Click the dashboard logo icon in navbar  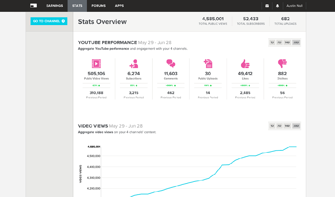[x=33, y=6]
